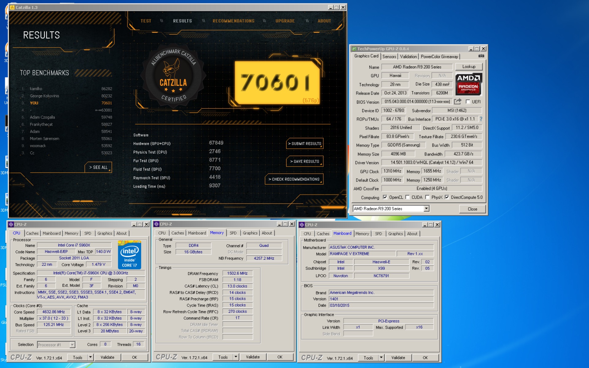
Task: Click OK in the Mainboard CPU-Z window
Action: 425,358
